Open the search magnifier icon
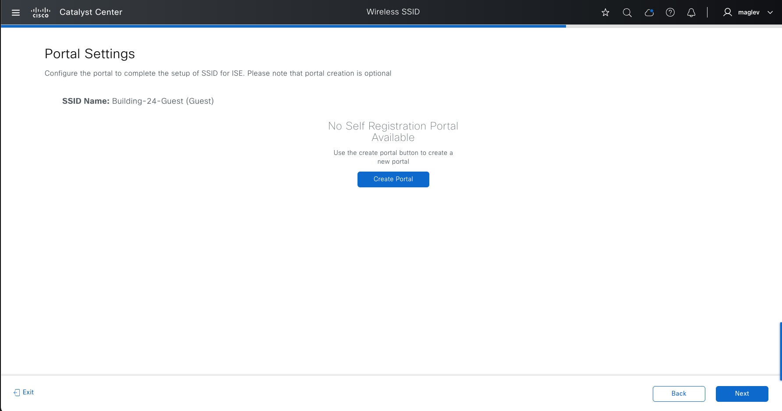 [627, 13]
